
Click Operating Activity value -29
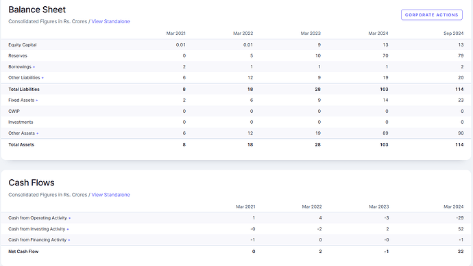460,218
